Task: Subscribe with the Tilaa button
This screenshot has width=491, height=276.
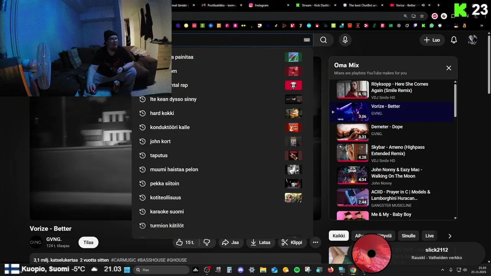Action: 89,242
